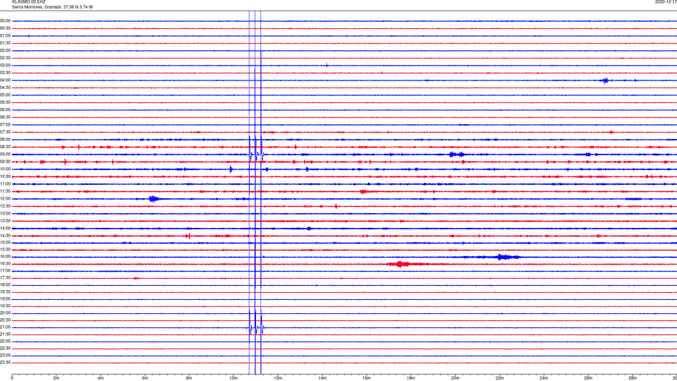Click the 2m tick on the minutes axis
Viewport: 677px width, 381px height.
pos(56,378)
